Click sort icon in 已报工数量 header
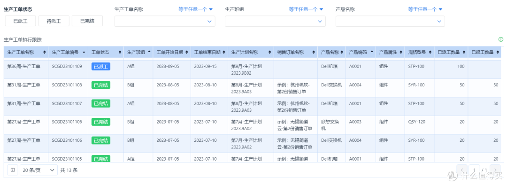 tap(497, 52)
